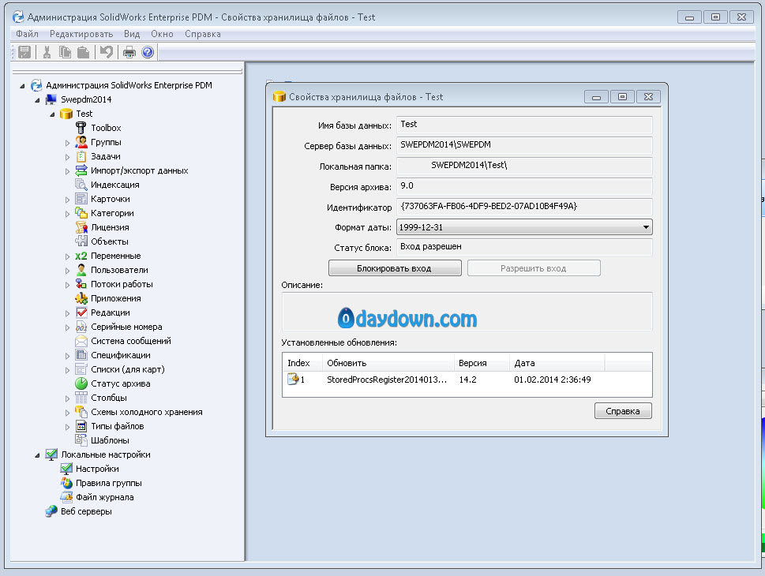Expand the Переменные node
Image resolution: width=765 pixels, height=576 pixels.
tap(67, 256)
